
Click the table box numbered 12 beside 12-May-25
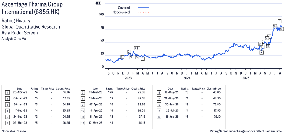coord(83,123)
